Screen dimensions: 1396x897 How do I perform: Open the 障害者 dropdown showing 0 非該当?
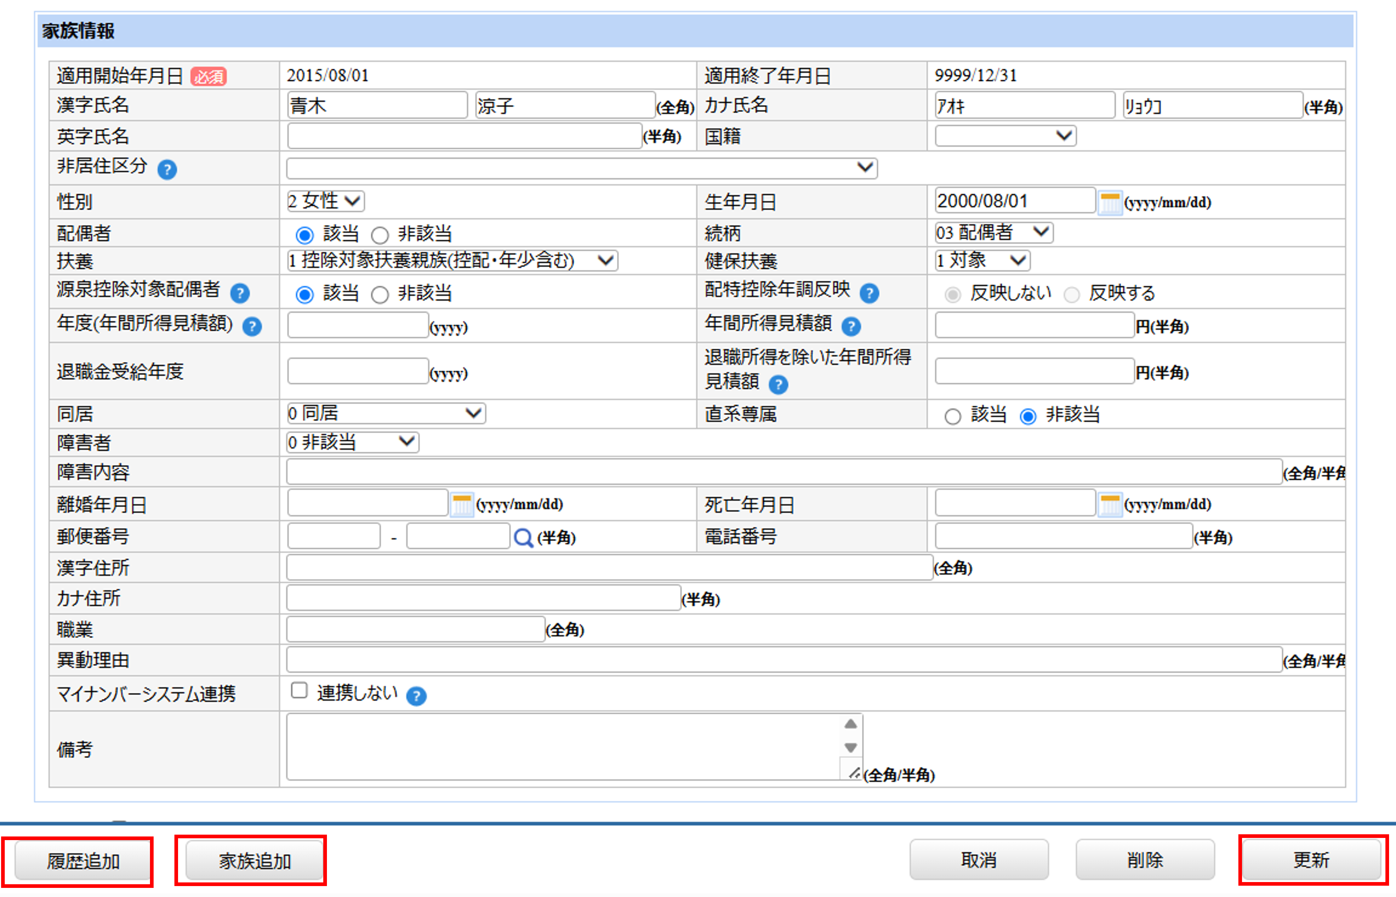(x=352, y=442)
